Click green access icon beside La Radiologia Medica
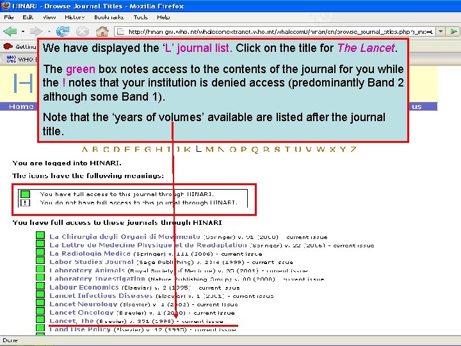The width and height of the screenshot is (461, 346). point(40,252)
